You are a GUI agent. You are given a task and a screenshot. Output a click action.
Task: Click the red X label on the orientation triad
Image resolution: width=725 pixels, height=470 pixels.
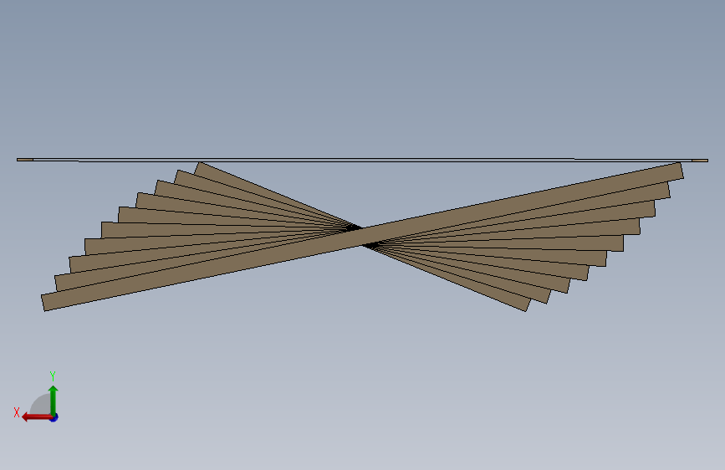pyautogui.click(x=17, y=412)
